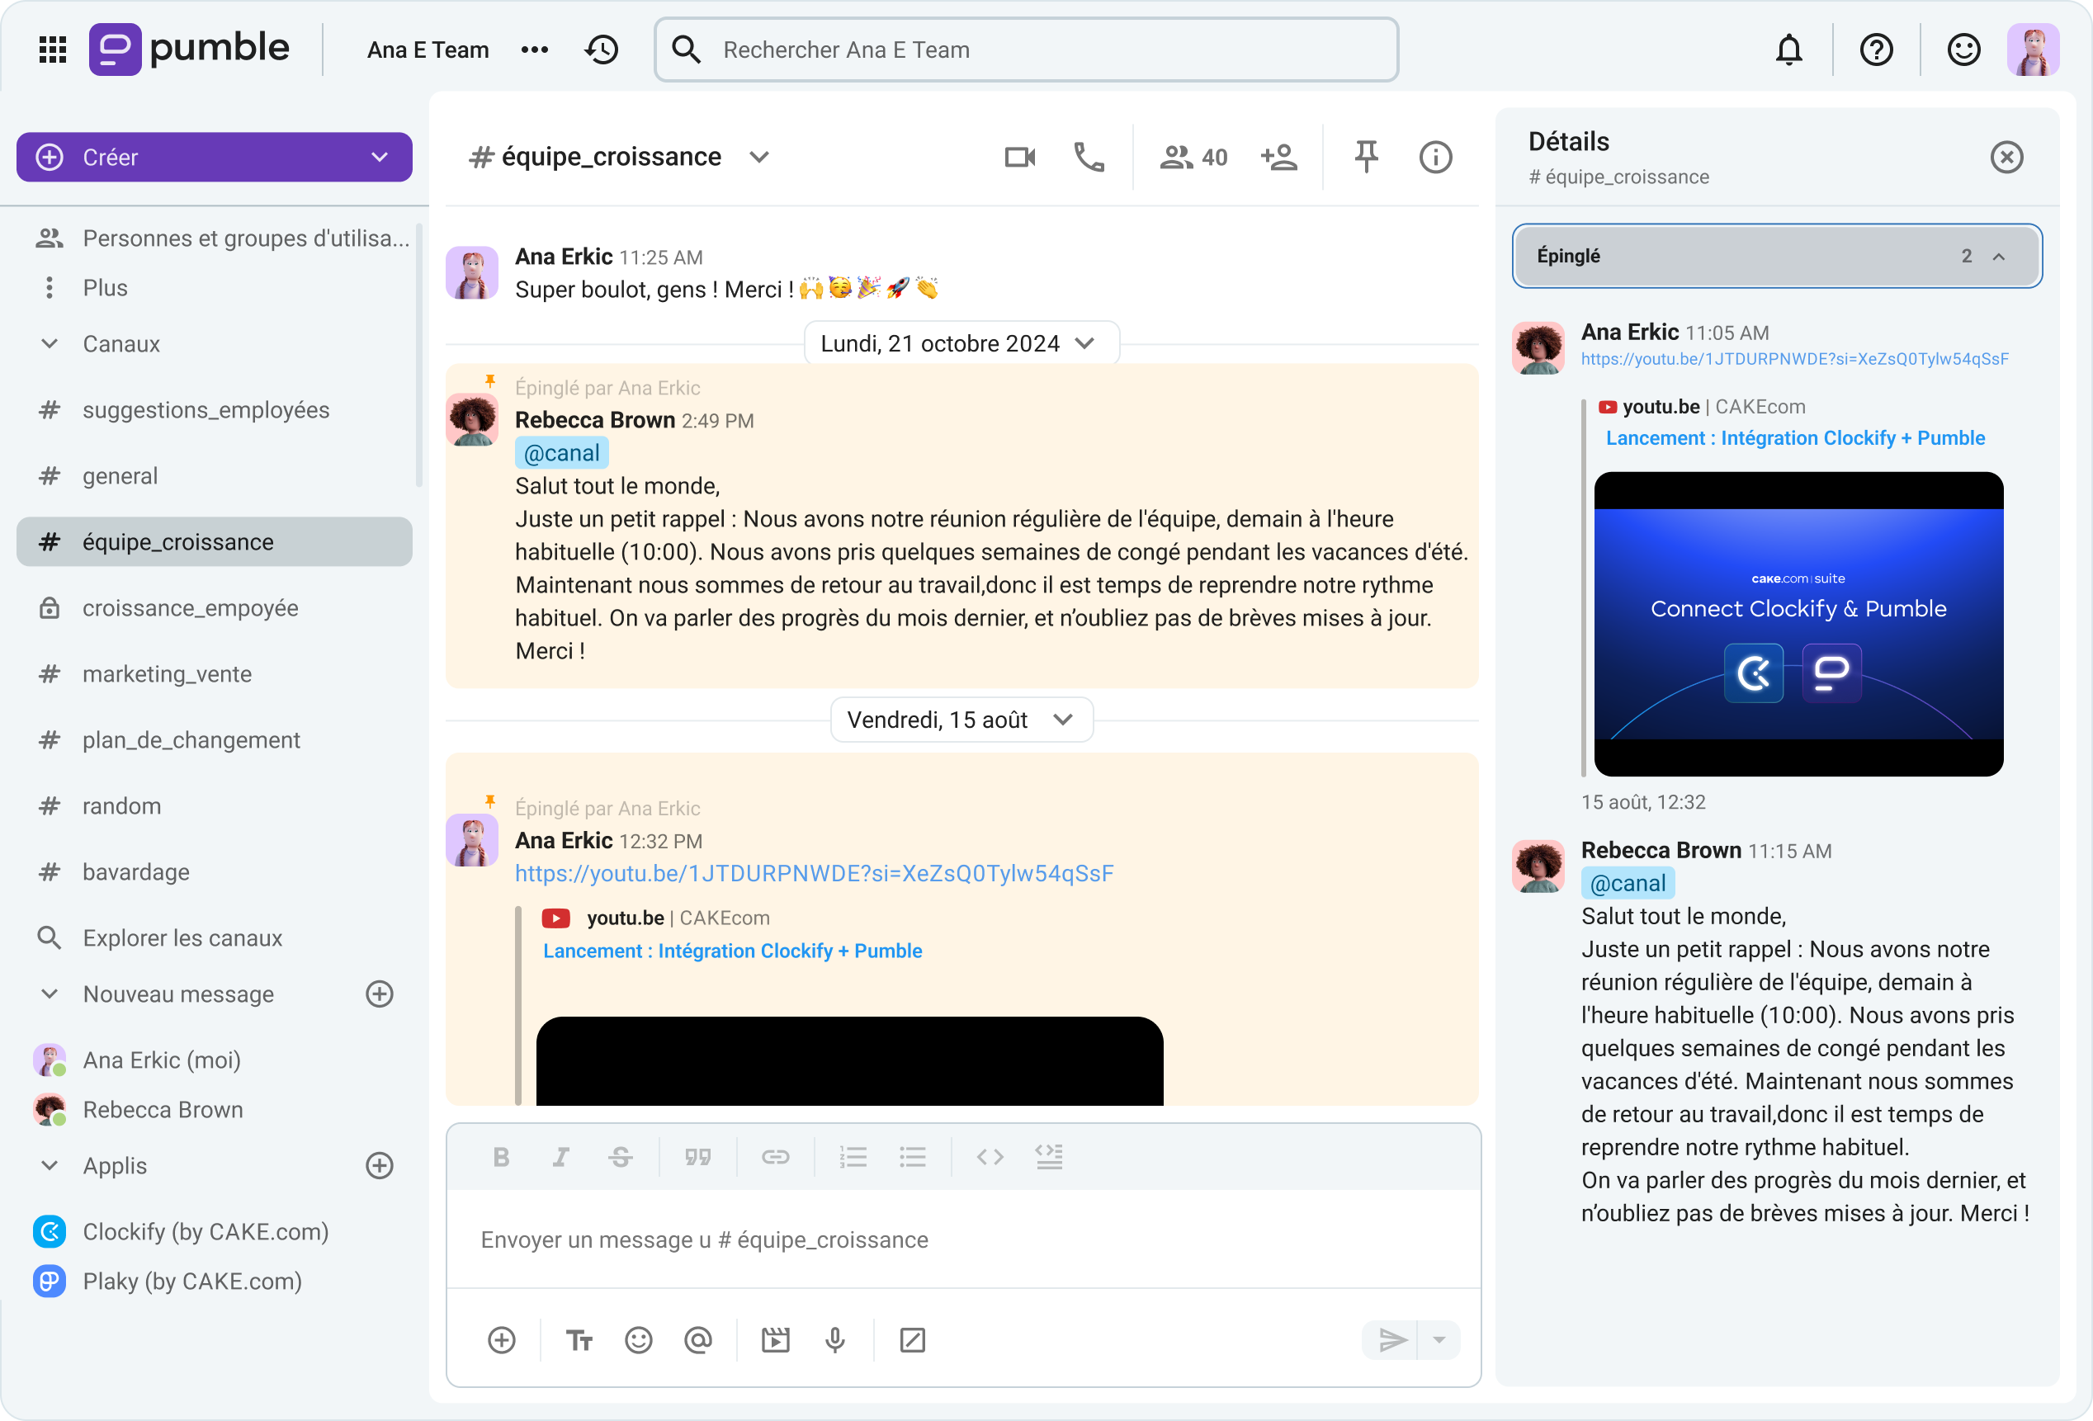Screen dimensions: 2093x1421
Task: Toggle bold formatting in the composer
Action: [502, 1156]
